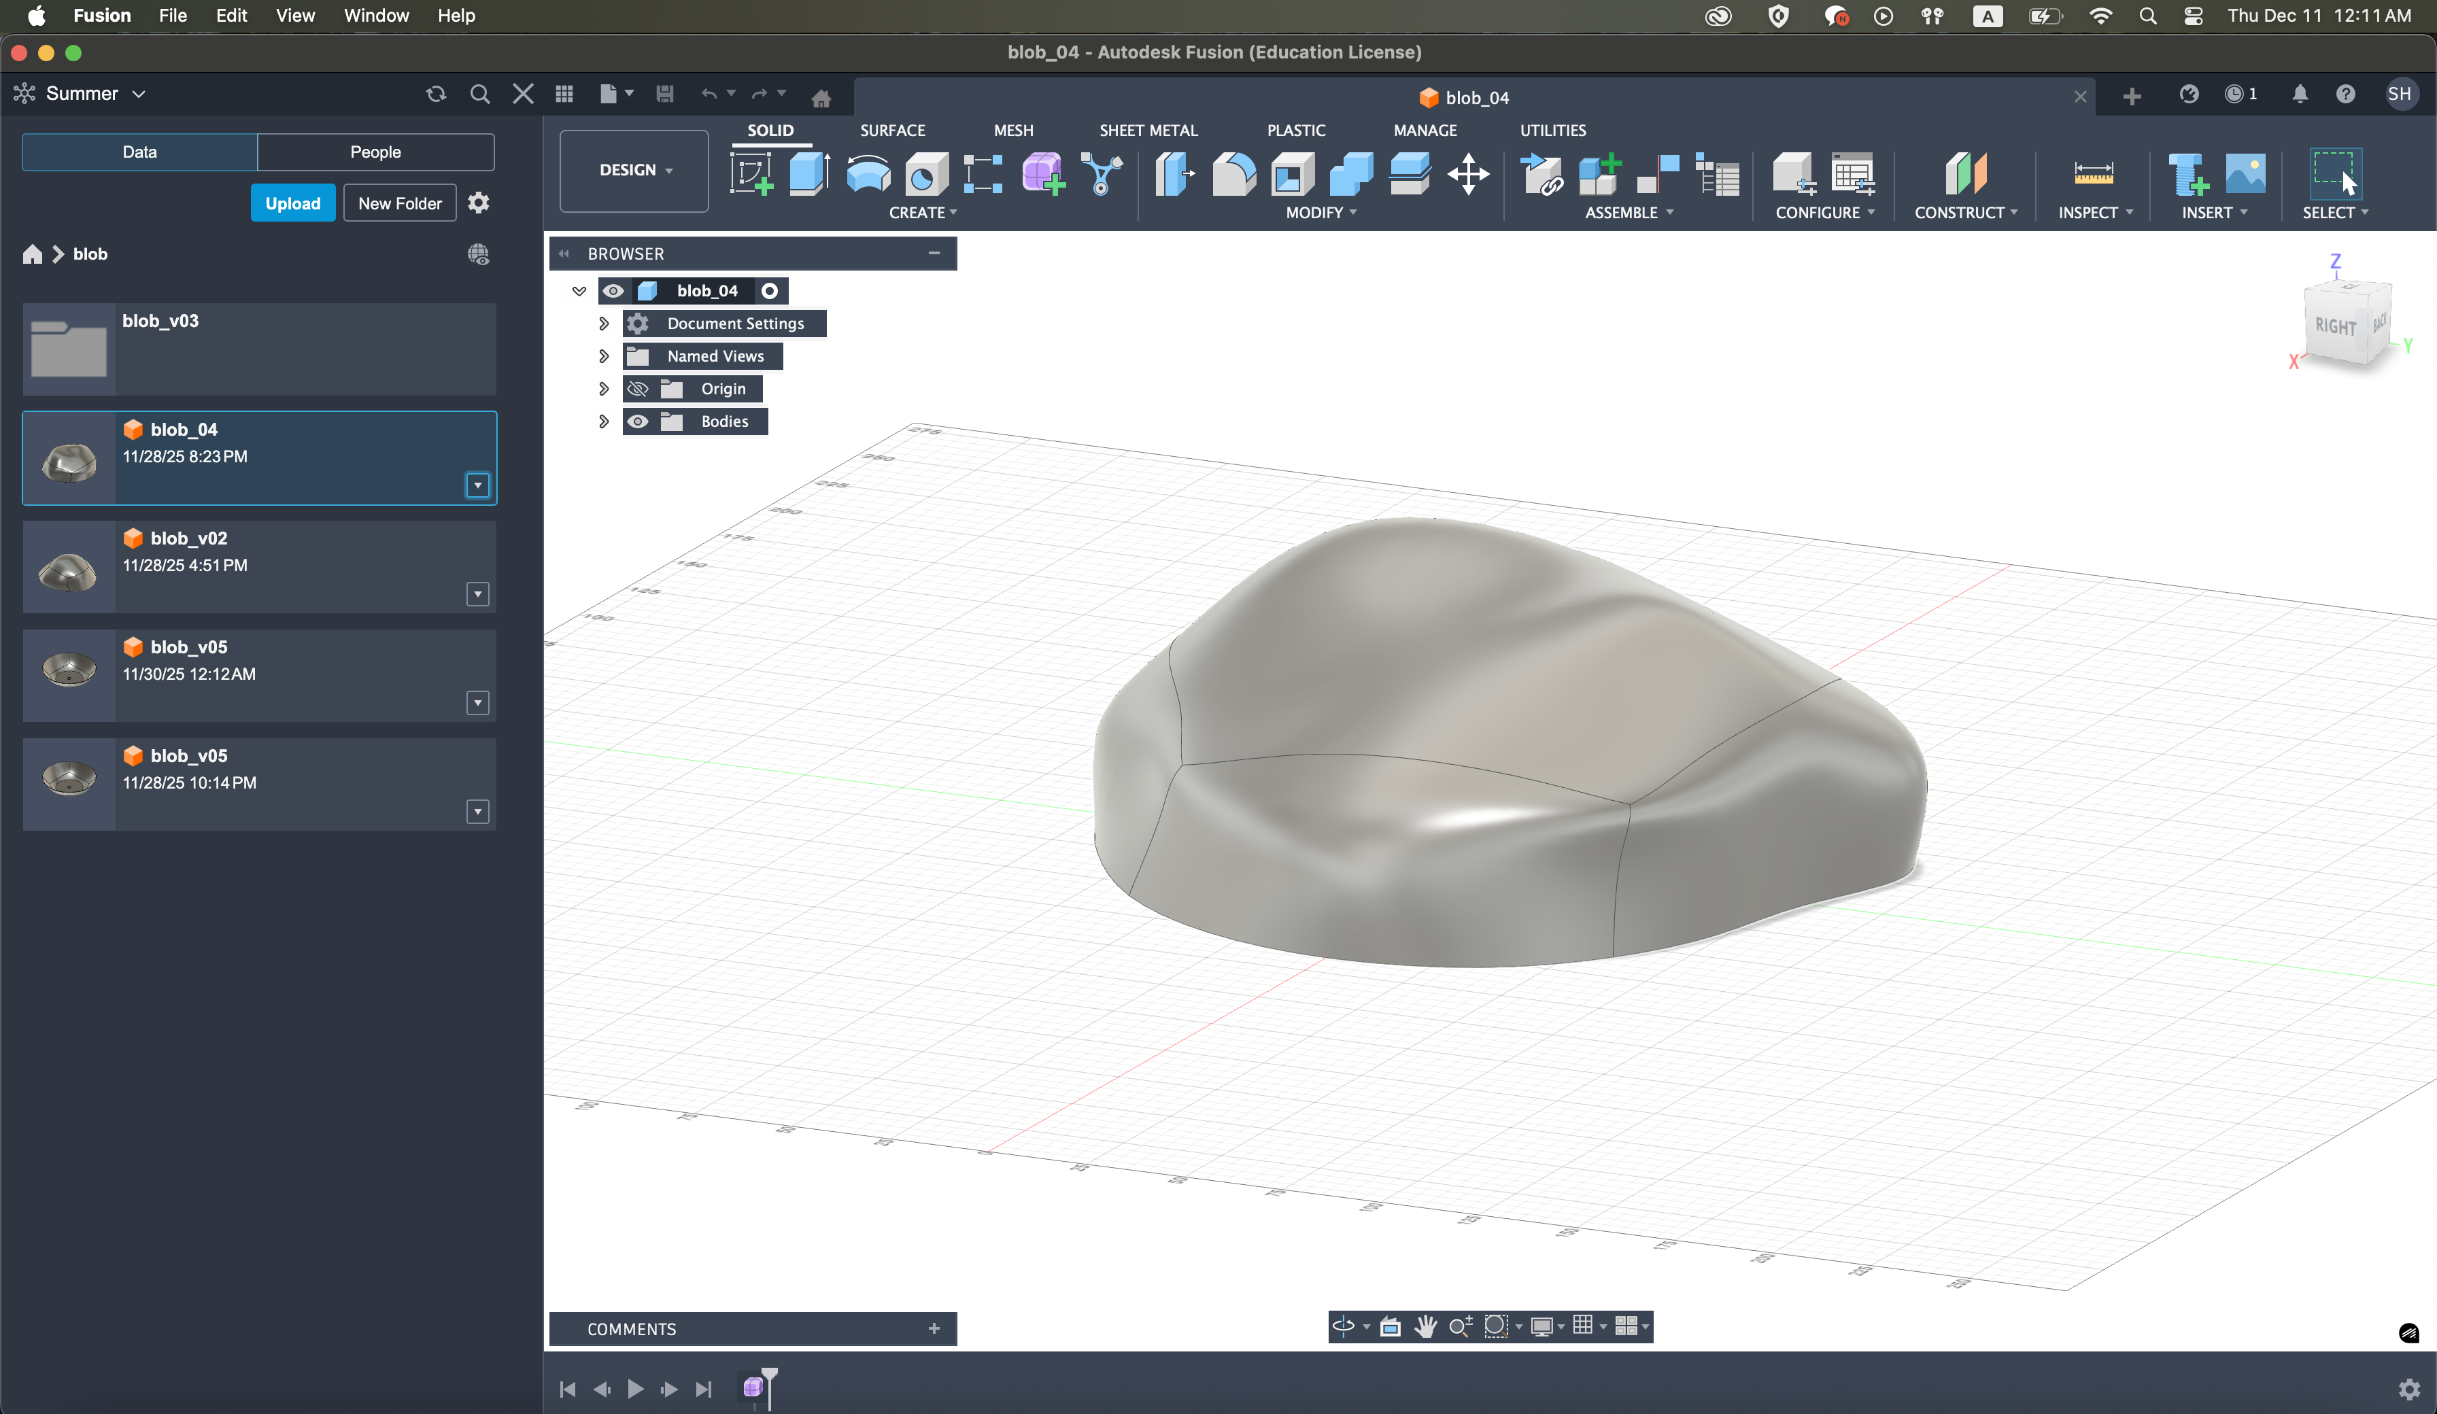Open the DESIGN workspace dropdown
The height and width of the screenshot is (1414, 2437).
[634, 170]
